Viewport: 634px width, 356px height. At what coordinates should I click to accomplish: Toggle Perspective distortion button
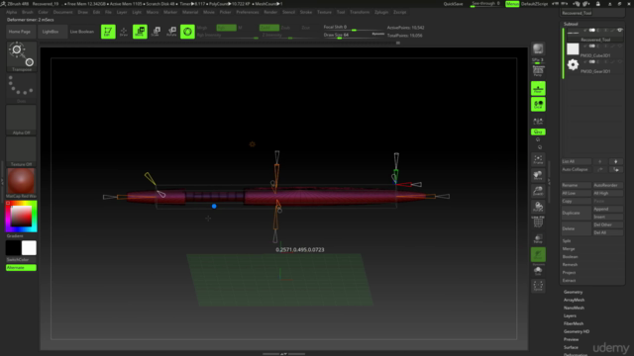click(538, 71)
